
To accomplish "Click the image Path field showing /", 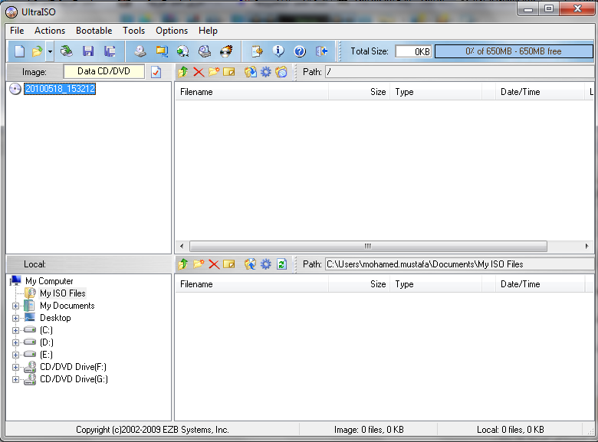I will click(x=460, y=72).
